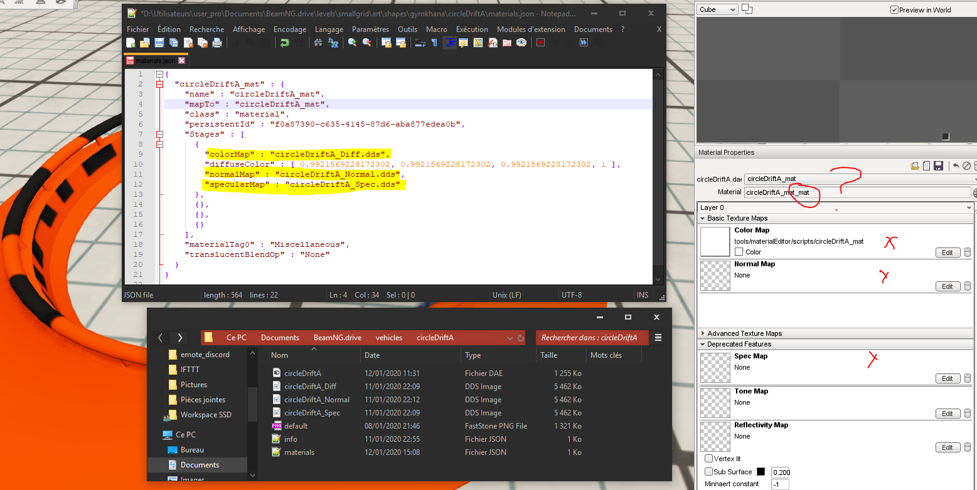Viewport: 977px width, 490px height.
Task: Click the Minnaert constant value field
Action: [780, 484]
